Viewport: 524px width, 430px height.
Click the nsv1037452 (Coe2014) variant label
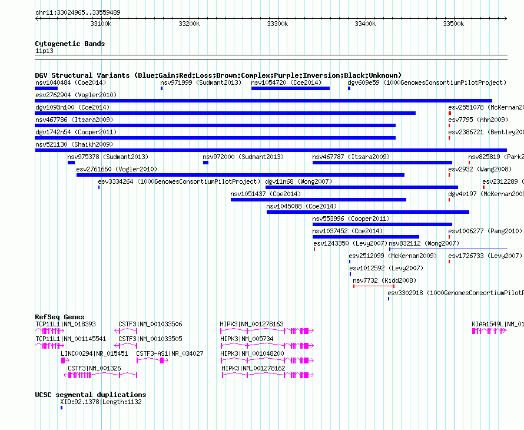click(x=347, y=231)
